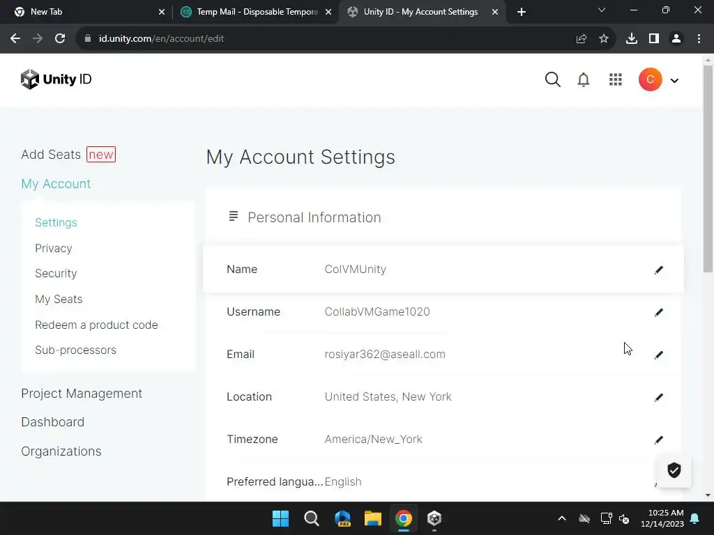This screenshot has height=535, width=714.
Task: Share this page icon
Action: 581,39
